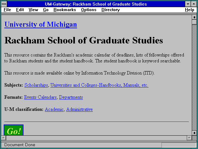Viewport: 198px width, 149px height.
Task: Click the U-M classification: label
Action: (24, 109)
